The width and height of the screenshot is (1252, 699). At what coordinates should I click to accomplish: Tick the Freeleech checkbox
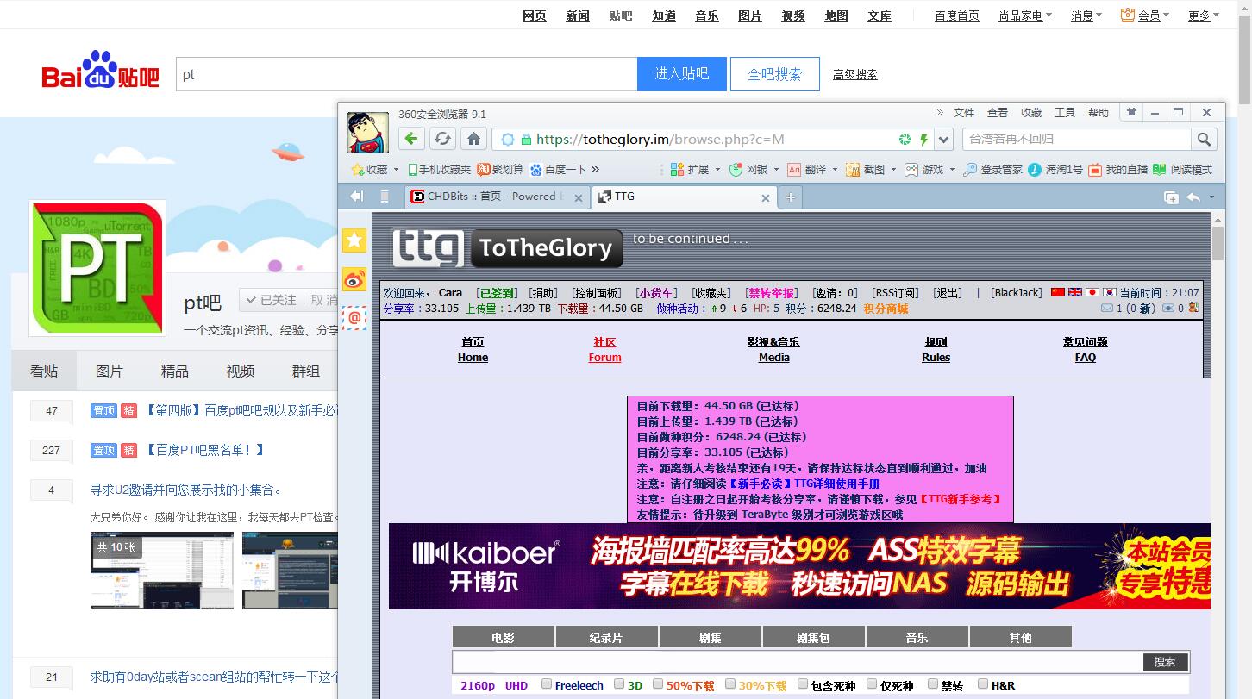pyautogui.click(x=547, y=684)
